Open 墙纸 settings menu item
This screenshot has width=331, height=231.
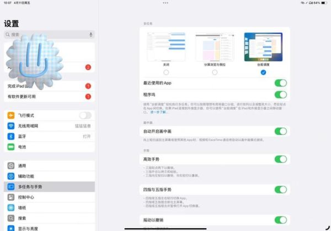pos(50,208)
